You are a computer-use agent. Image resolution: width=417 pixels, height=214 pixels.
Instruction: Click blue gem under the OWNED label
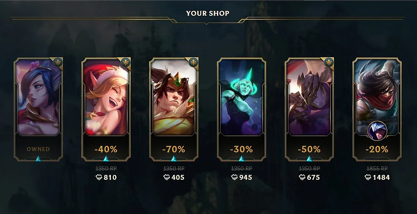(38, 159)
